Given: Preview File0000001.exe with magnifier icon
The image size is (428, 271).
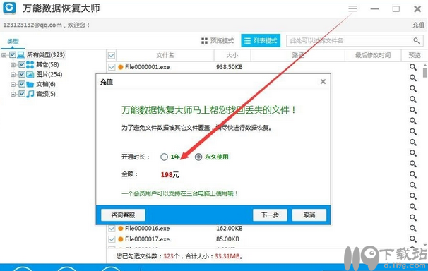Looking at the screenshot, I should tap(413, 67).
